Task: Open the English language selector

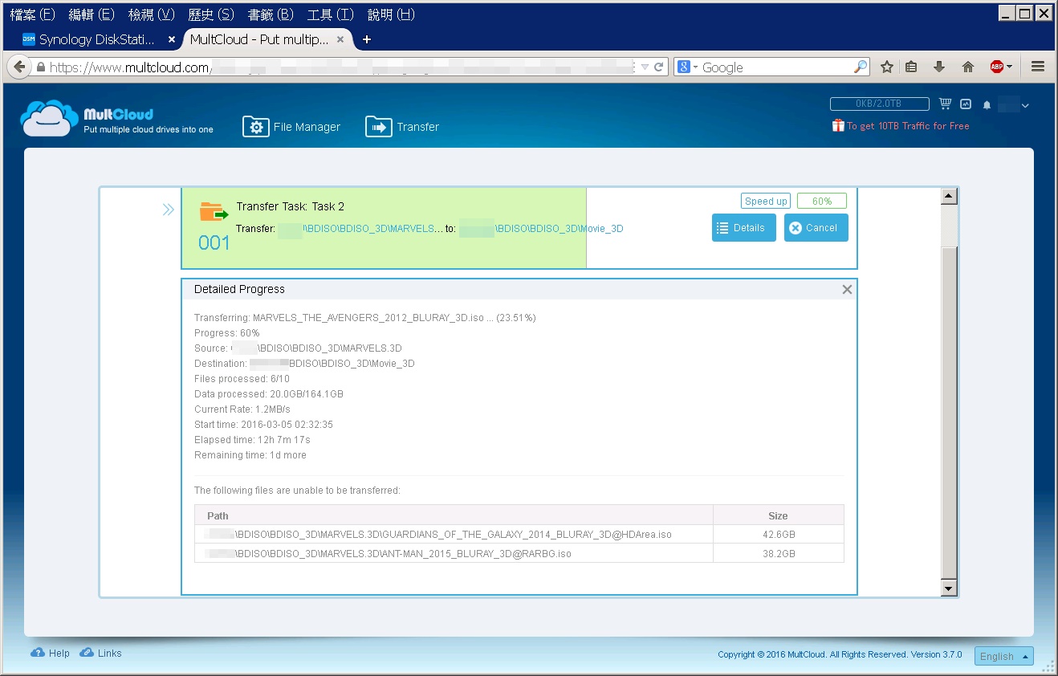Action: pyautogui.click(x=1004, y=656)
